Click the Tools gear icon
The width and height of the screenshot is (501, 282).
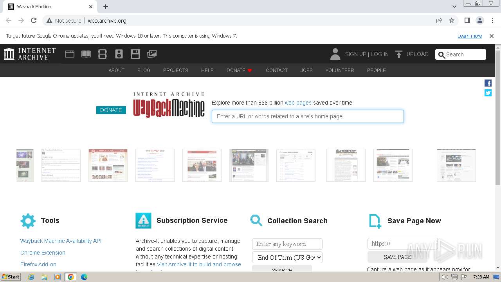click(x=28, y=221)
